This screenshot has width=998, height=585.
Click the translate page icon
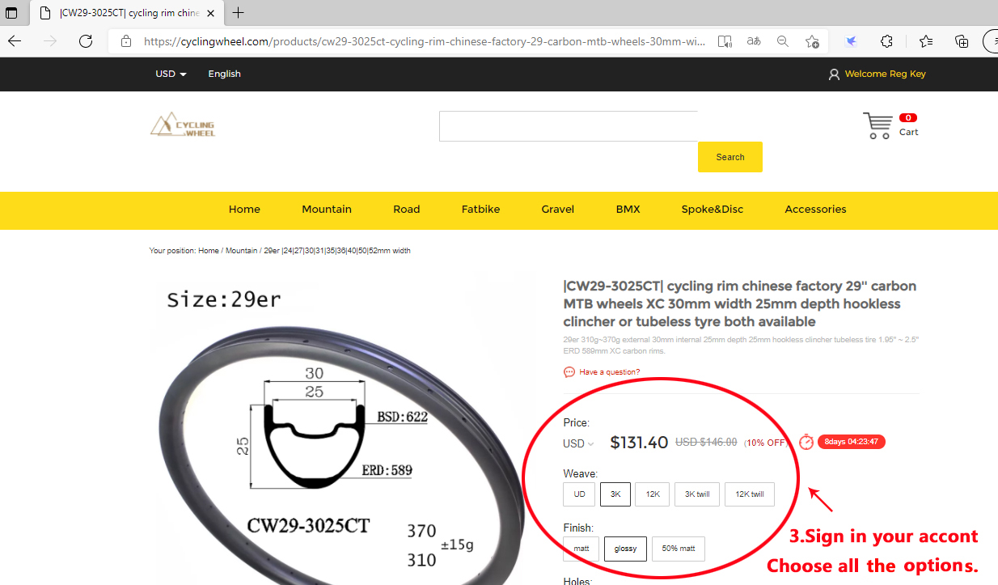754,41
